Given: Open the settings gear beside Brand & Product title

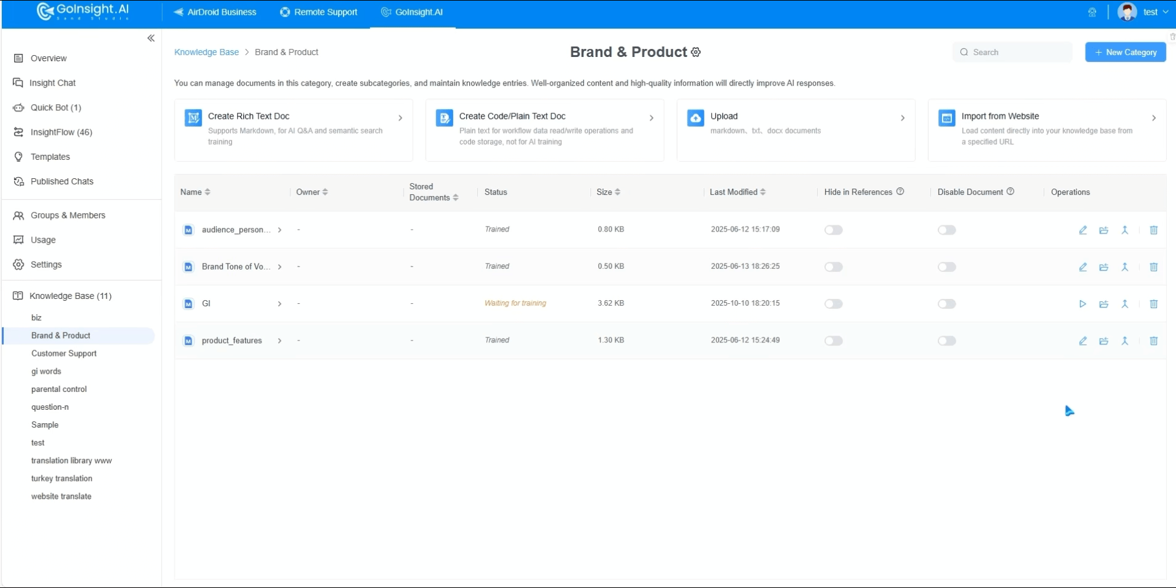Looking at the screenshot, I should tap(696, 53).
